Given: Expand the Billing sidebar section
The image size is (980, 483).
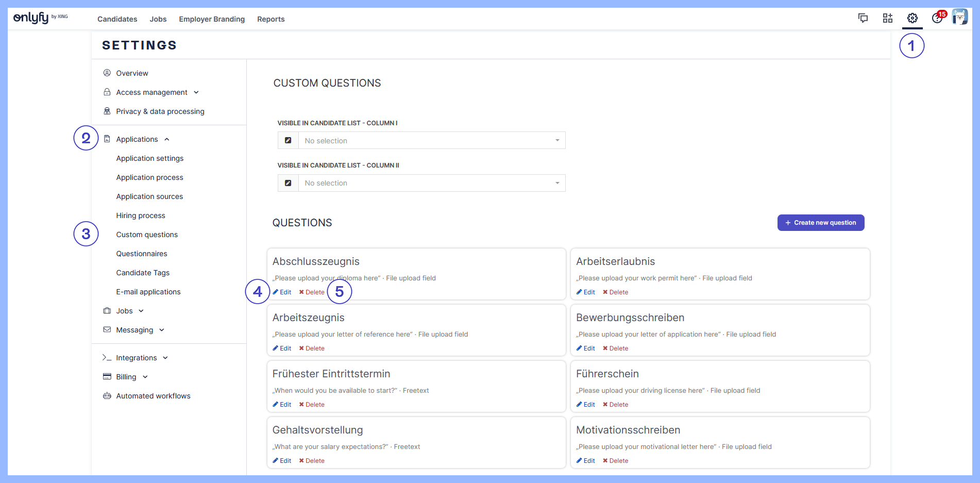Looking at the screenshot, I should point(127,377).
